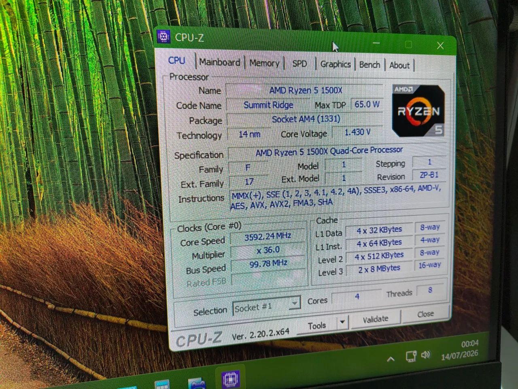Image resolution: width=518 pixels, height=389 pixels.
Task: Minimize the CPU-Z window
Action: tap(377, 43)
